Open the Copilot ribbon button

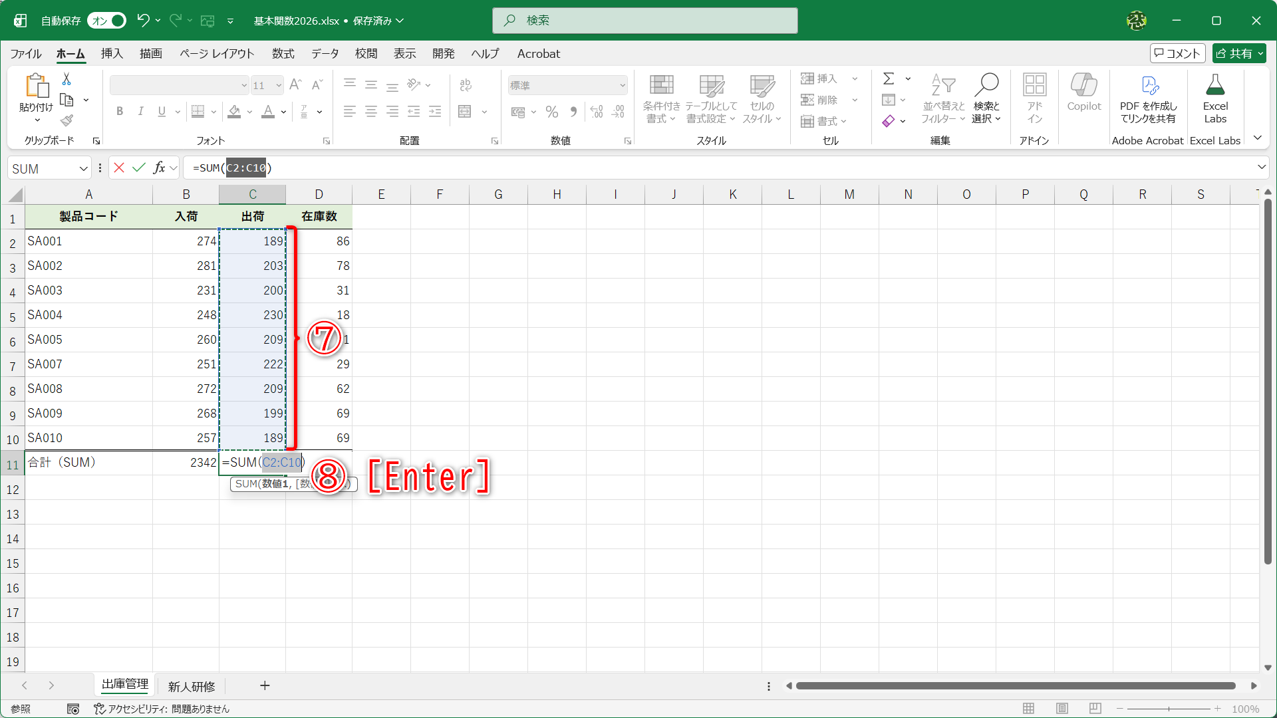1083,93
